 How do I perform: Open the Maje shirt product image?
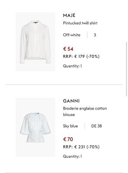coord(35,42)
